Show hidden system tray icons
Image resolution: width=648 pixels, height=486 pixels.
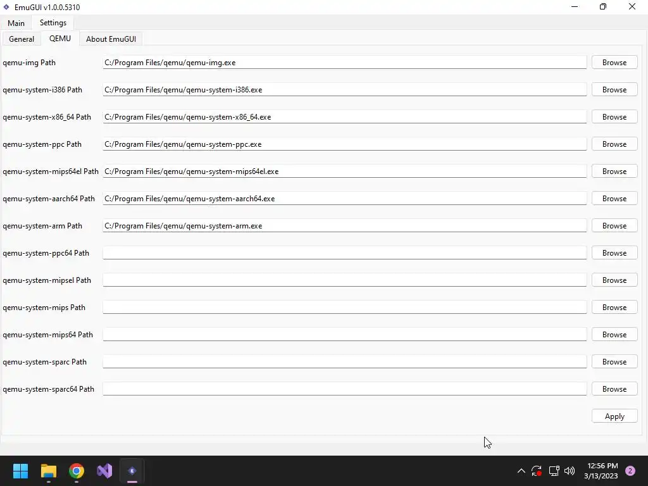[x=521, y=471]
